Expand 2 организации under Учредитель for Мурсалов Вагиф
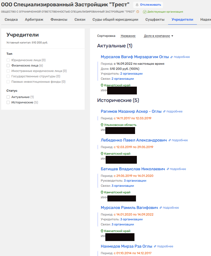This screenshot has height=256, width=211. [x=131, y=73]
